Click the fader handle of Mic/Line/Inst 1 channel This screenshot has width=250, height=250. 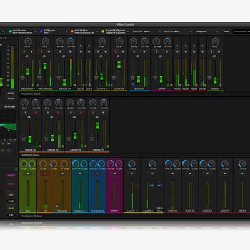[27, 71]
